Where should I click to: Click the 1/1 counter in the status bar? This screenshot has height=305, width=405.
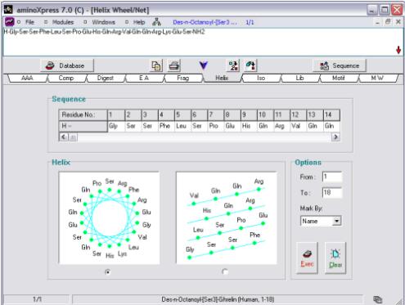pyautogui.click(x=38, y=299)
